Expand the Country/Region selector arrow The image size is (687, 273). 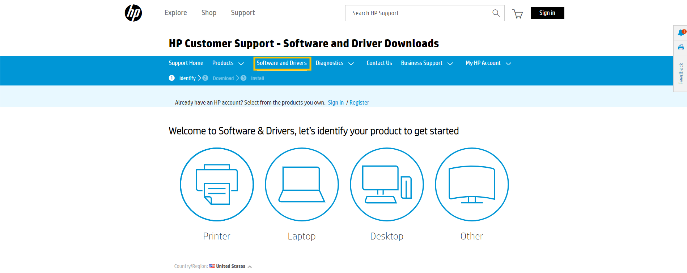point(250,267)
